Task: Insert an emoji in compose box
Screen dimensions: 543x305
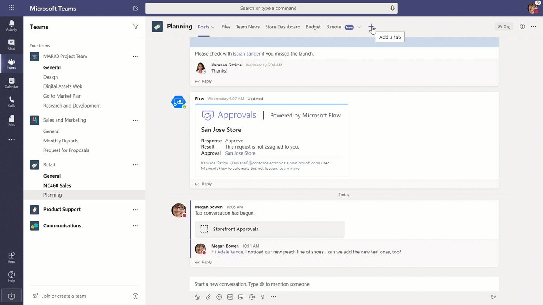Action: tap(219, 297)
